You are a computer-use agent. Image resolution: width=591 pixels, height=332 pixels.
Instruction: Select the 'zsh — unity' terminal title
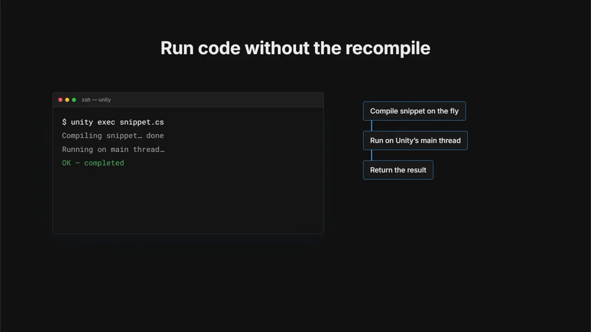(x=96, y=100)
